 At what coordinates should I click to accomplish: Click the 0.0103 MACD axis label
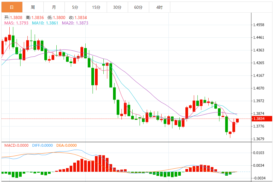tap(259, 153)
